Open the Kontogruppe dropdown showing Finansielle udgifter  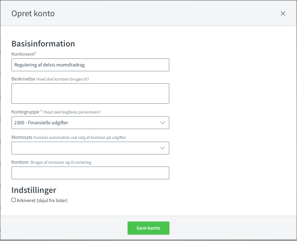click(90, 123)
